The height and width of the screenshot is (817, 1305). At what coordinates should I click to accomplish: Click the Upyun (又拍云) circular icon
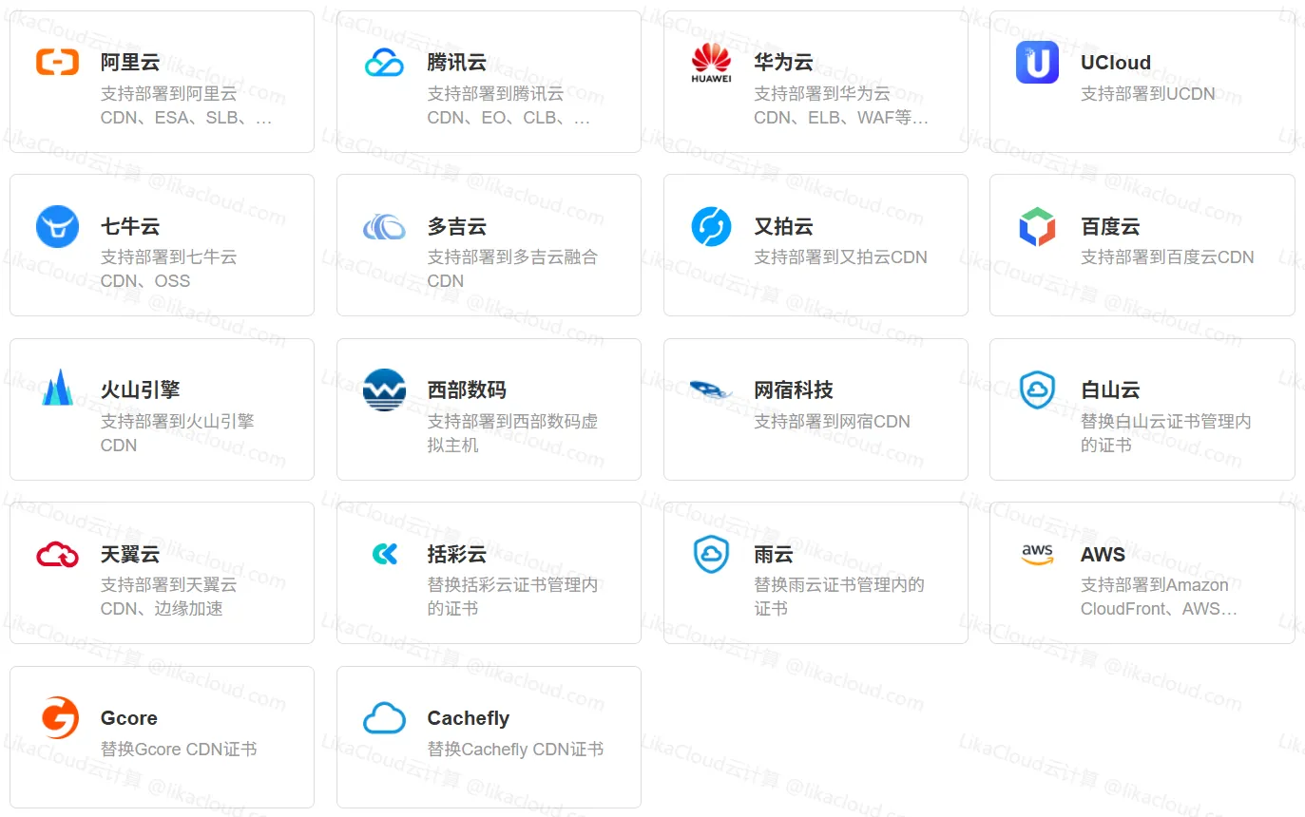coord(711,227)
